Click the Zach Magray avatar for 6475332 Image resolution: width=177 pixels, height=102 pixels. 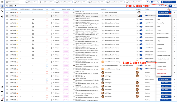(103, 72)
